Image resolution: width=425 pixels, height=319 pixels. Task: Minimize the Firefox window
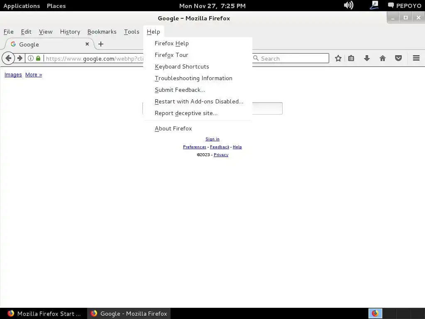[x=393, y=18]
